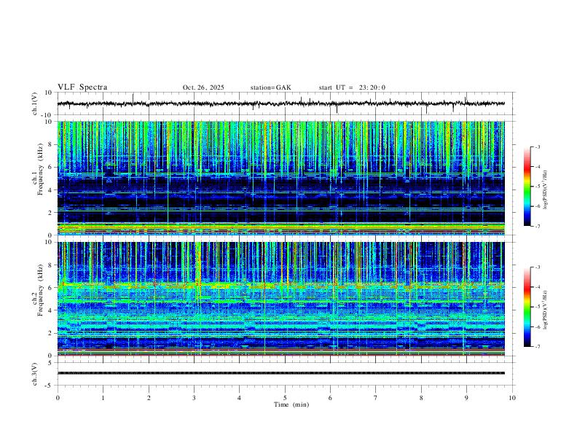Click the ch.1 PSD color scale bar

point(527,187)
